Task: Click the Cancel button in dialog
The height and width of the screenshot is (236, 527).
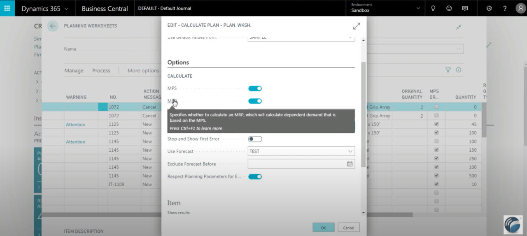Action: coord(348,228)
